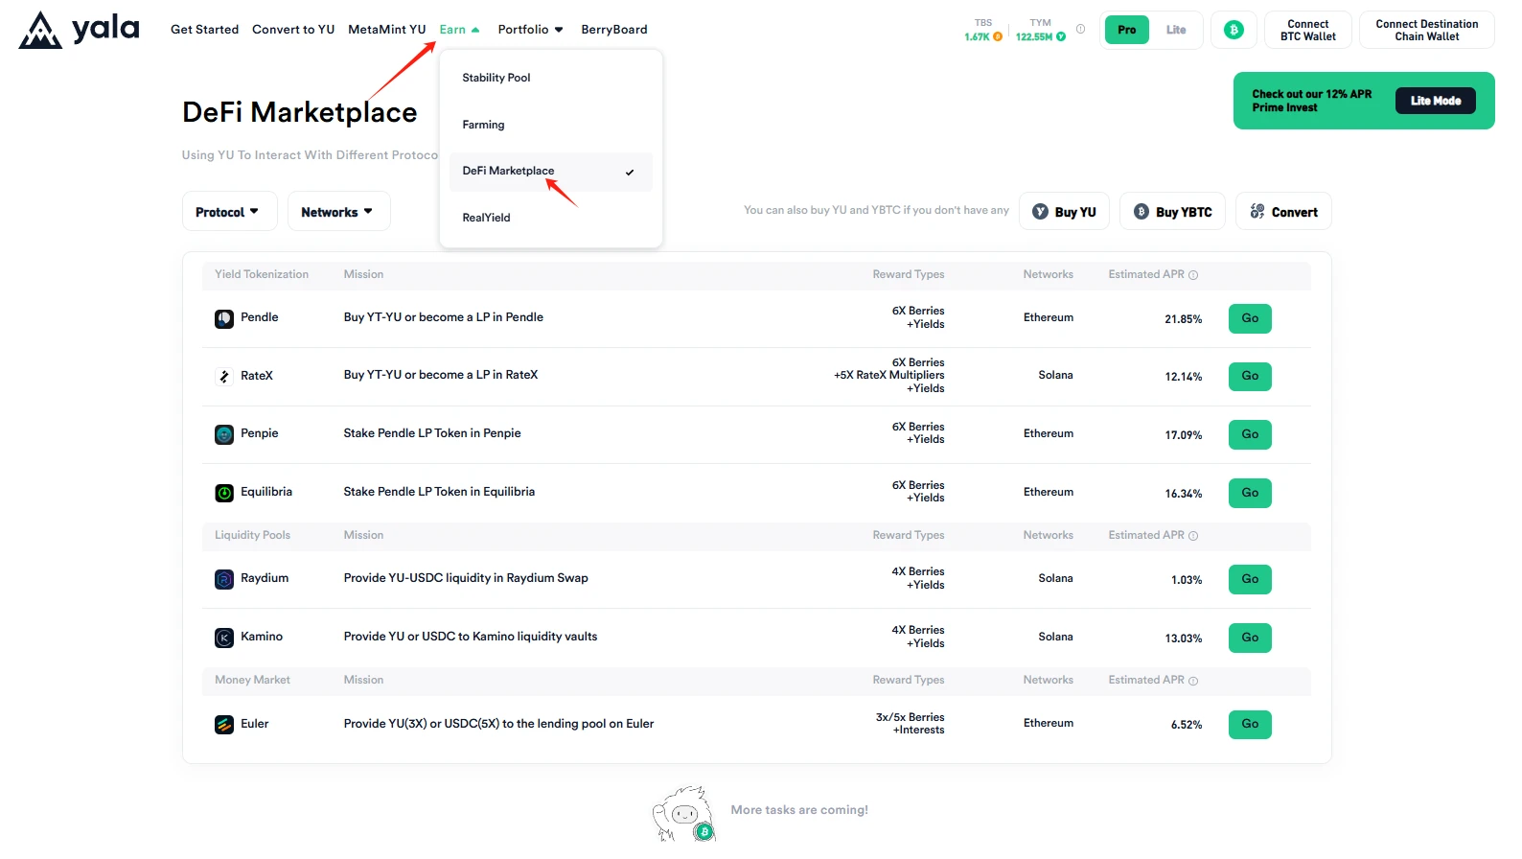Click Go for the Equilibria row

click(1250, 493)
